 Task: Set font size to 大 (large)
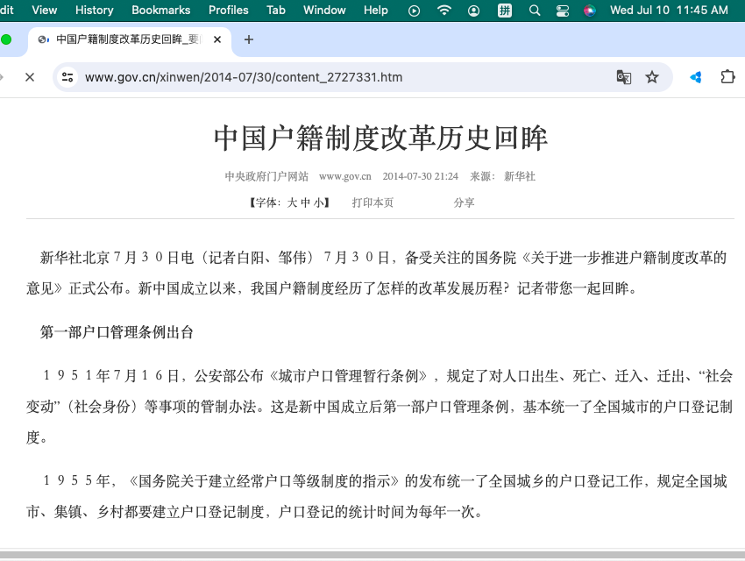pos(293,202)
